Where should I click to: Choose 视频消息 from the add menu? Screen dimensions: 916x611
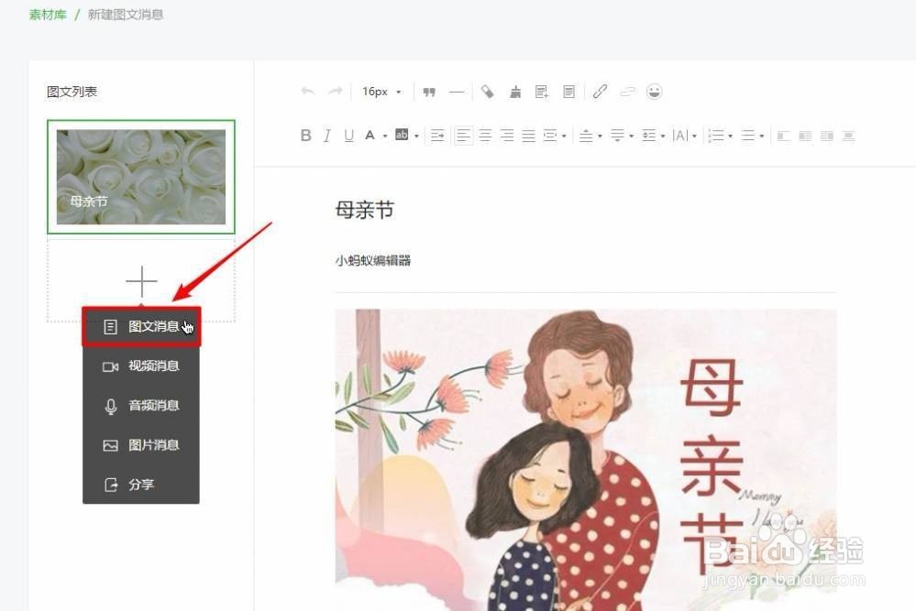141,366
